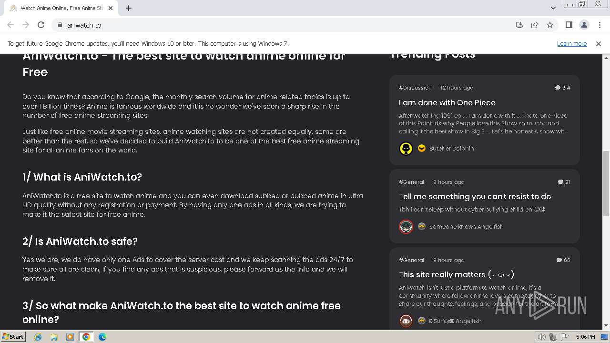This screenshot has width=610, height=343.
Task: Open Someone knows Angelfish avatar
Action: [406, 227]
